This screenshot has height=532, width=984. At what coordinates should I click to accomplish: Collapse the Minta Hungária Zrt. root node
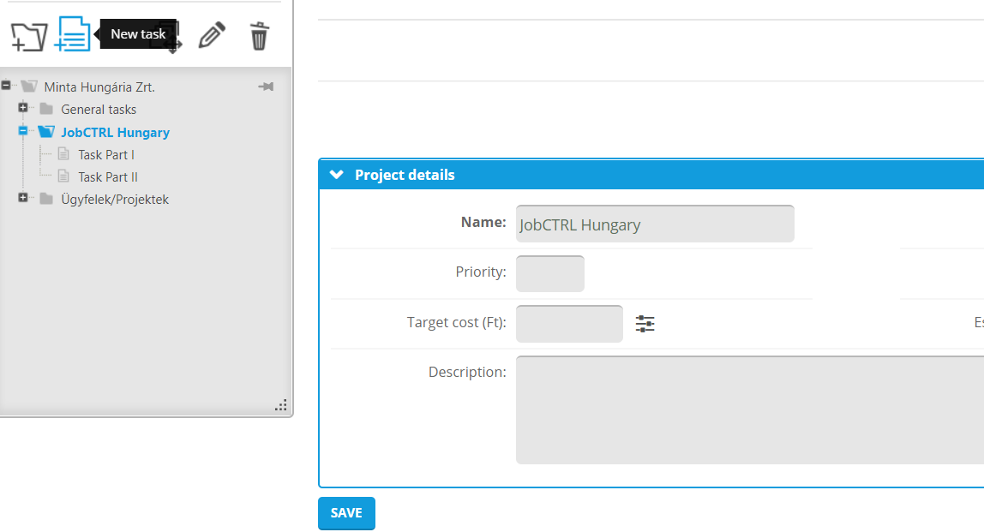(x=7, y=86)
